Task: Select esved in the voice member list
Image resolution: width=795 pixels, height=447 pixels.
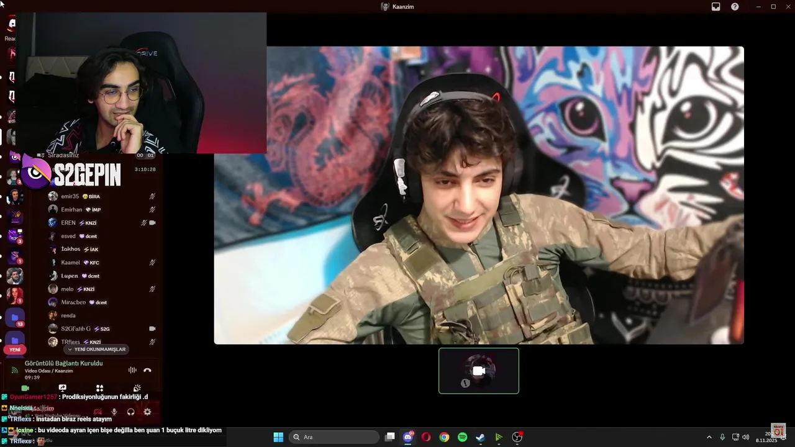Action: coord(102,236)
